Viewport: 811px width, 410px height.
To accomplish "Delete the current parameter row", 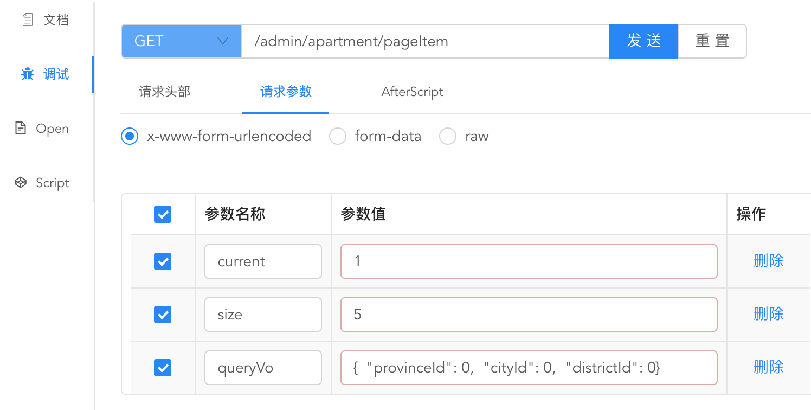I will click(768, 261).
